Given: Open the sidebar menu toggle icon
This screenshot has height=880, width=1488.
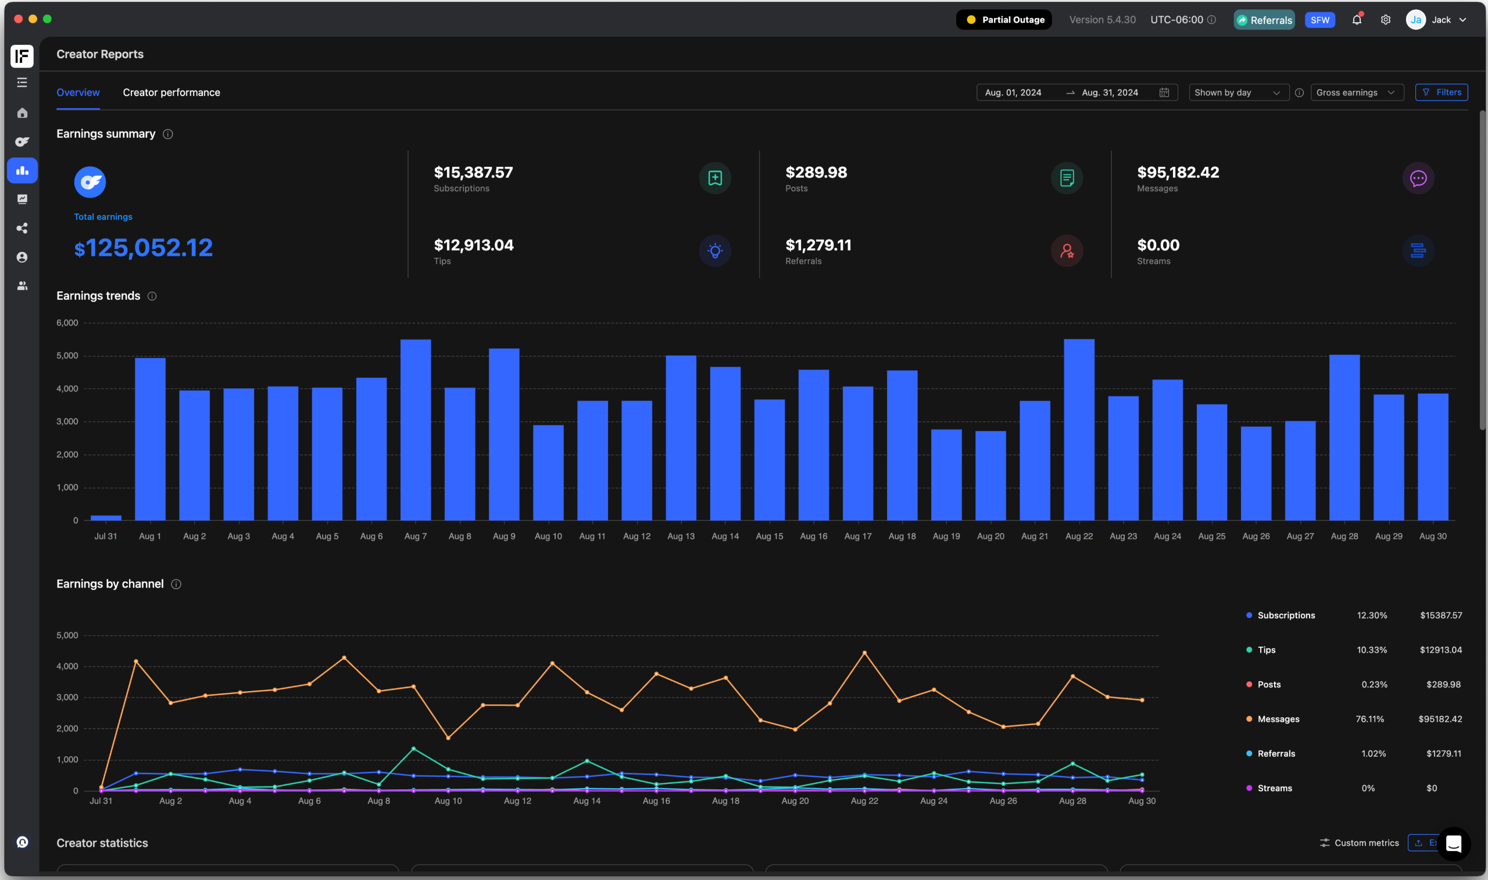Looking at the screenshot, I should [22, 83].
